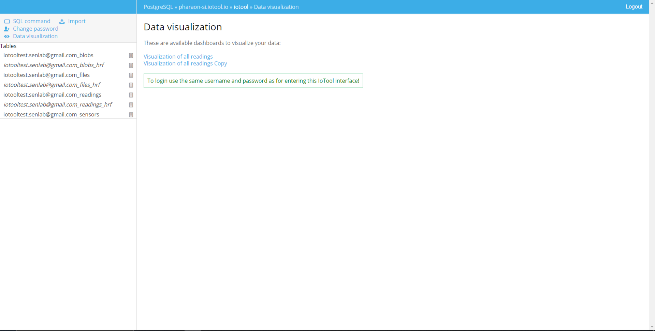Select the iotooltest.senlab@gmail.com_files table
Image resolution: width=655 pixels, height=331 pixels.
46,75
